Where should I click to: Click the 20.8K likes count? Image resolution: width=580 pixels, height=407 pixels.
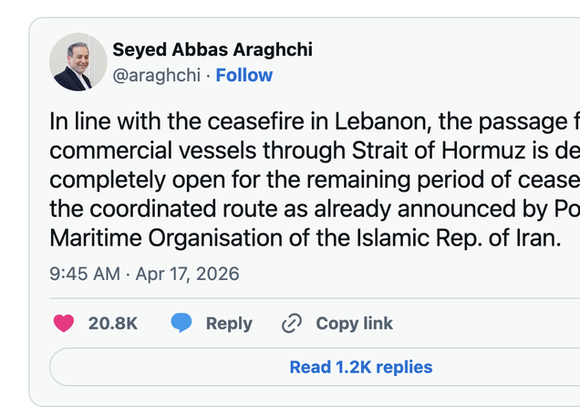pos(113,323)
